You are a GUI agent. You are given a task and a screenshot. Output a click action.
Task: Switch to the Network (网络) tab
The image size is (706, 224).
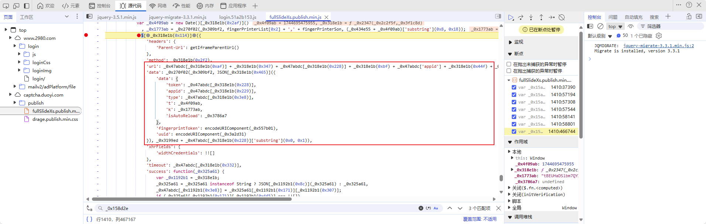(x=158, y=6)
